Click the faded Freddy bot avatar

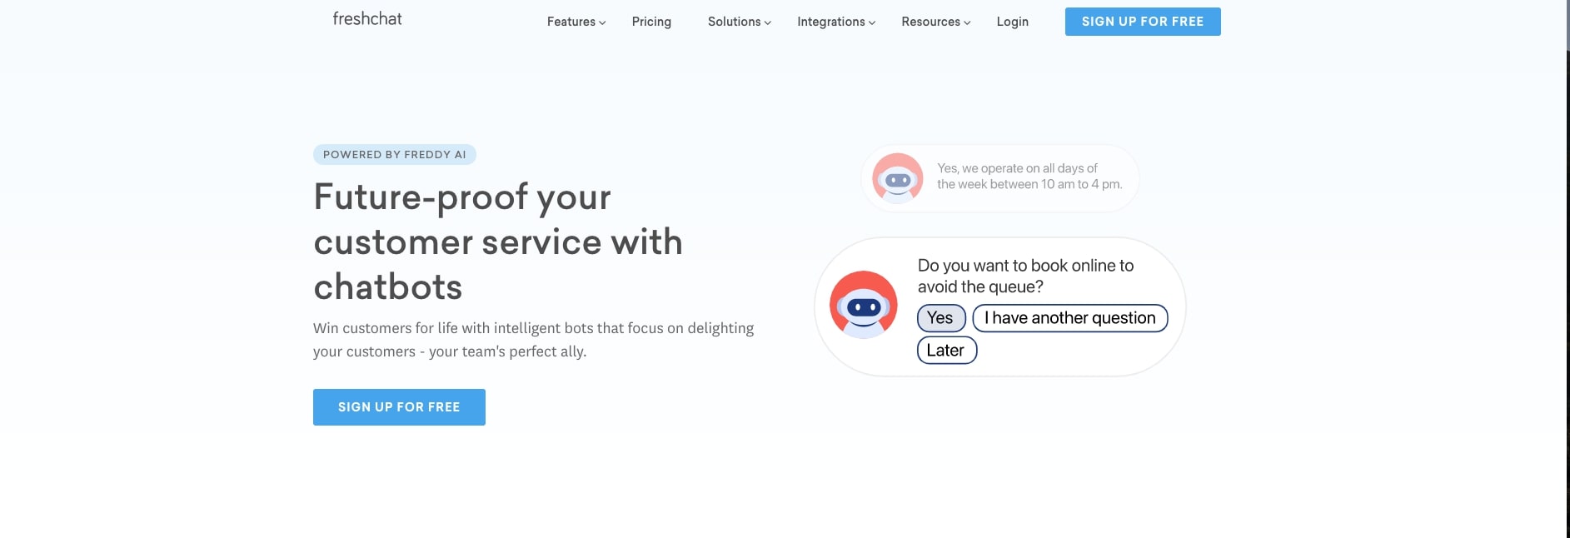(898, 178)
